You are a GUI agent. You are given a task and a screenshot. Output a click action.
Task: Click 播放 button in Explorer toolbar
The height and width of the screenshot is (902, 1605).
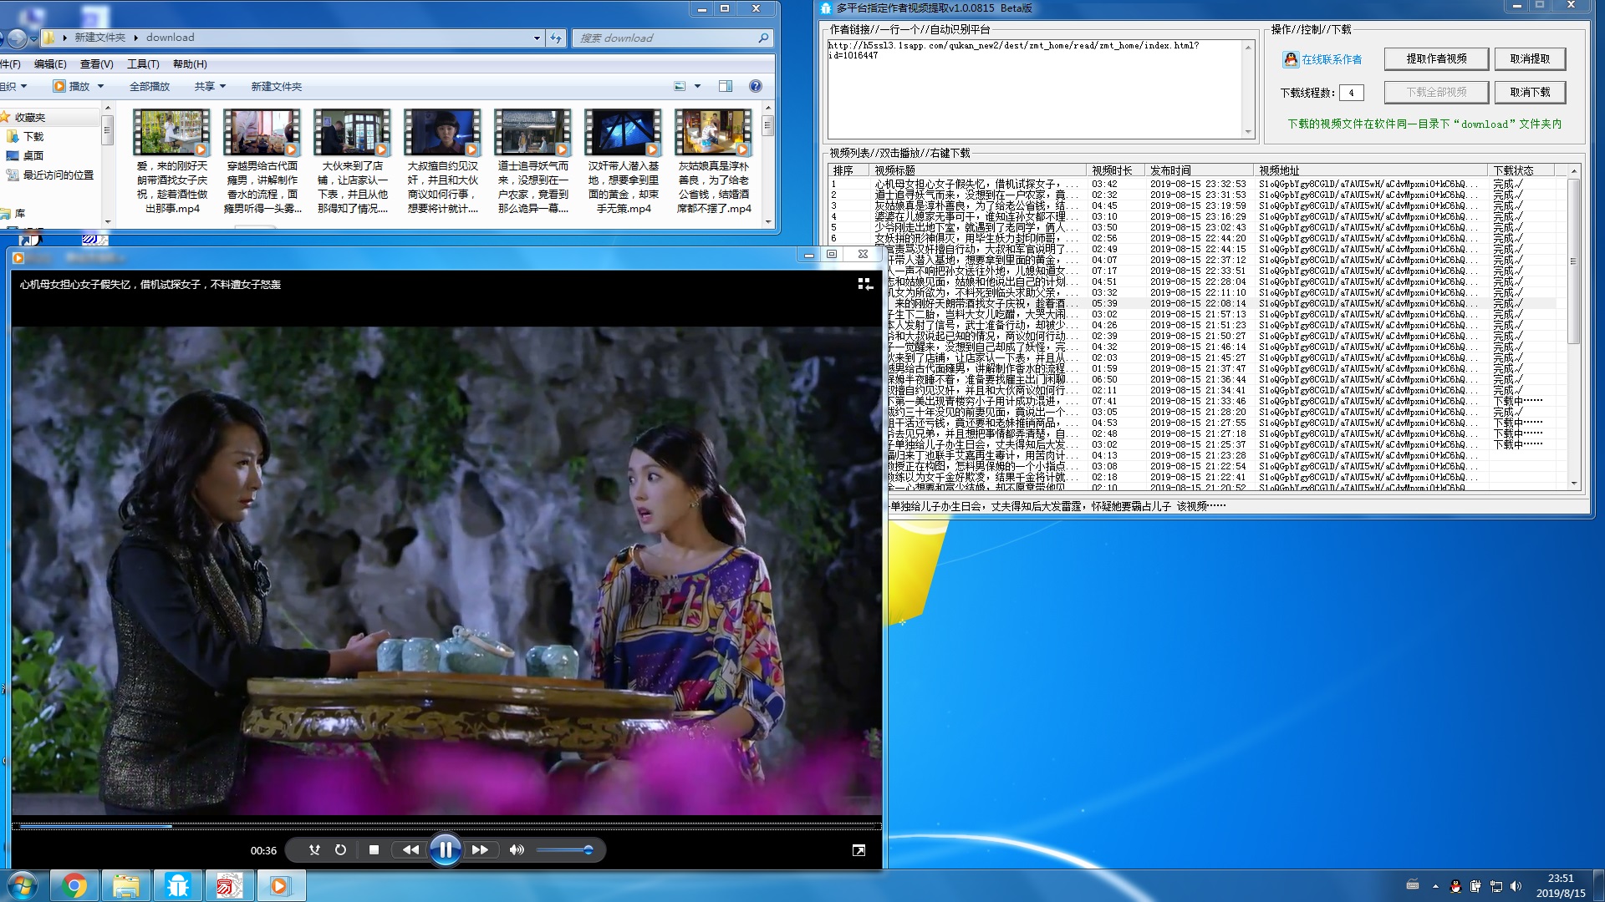click(x=71, y=86)
